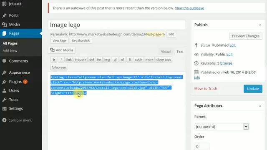Click the code quicktag button
The image size is (267, 150).
click(x=139, y=60)
